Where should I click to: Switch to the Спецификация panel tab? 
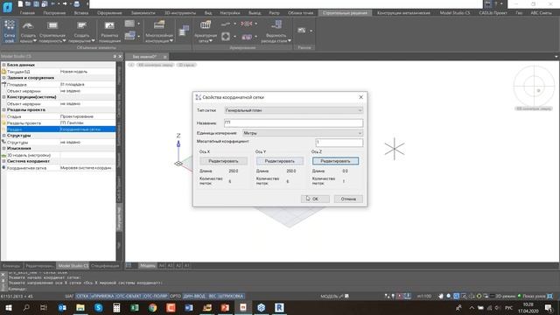click(x=105, y=266)
